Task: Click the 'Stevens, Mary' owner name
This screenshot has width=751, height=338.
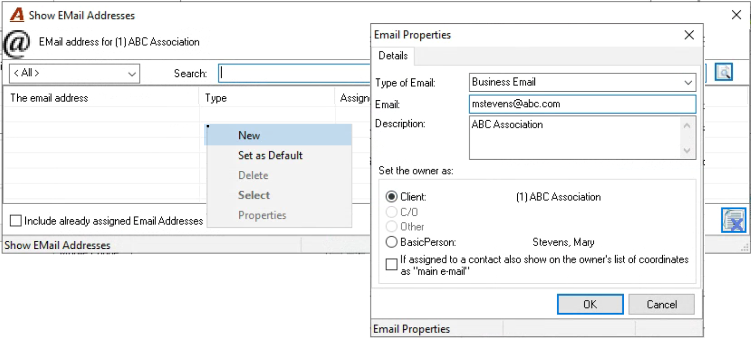Action: click(563, 242)
